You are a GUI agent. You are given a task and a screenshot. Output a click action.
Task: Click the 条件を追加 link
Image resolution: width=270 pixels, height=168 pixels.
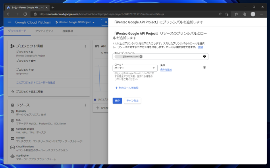166,70
